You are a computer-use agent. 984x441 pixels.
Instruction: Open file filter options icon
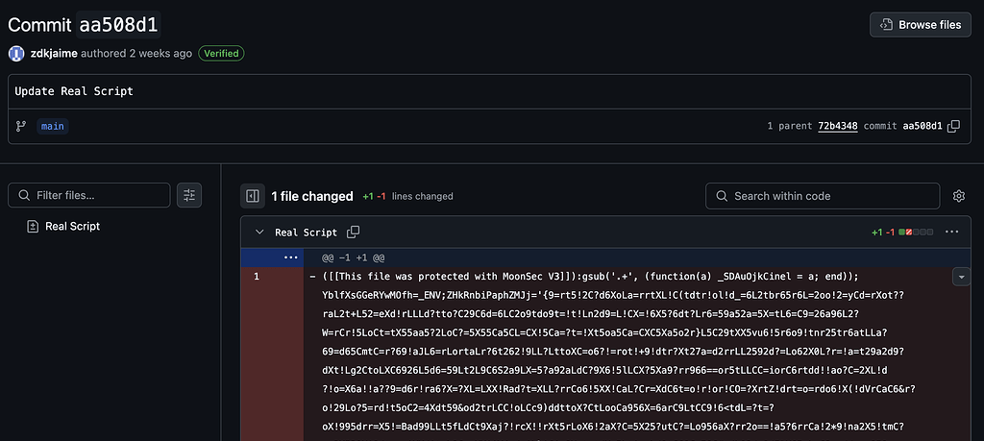(189, 195)
